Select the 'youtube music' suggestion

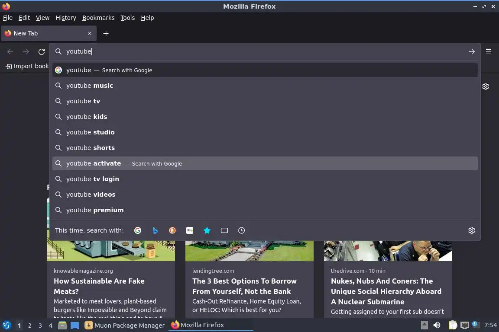[x=265, y=86]
